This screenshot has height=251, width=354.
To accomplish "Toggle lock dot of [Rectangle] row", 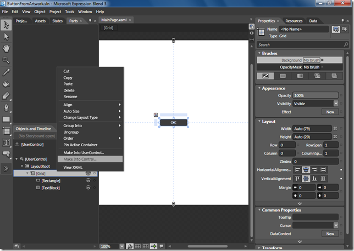I will (x=95, y=180).
